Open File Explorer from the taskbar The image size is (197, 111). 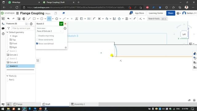[8, 109]
